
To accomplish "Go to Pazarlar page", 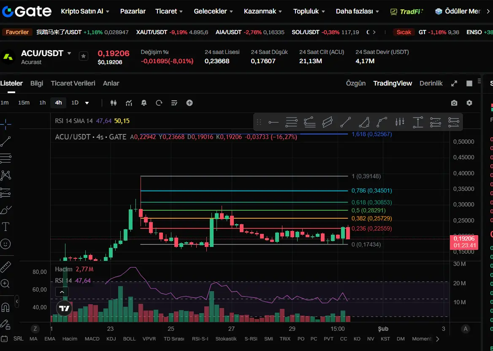I will [133, 11].
